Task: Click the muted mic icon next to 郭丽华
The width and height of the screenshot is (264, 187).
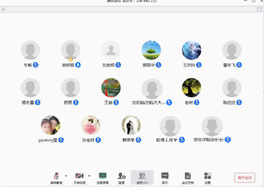Action: (158, 65)
